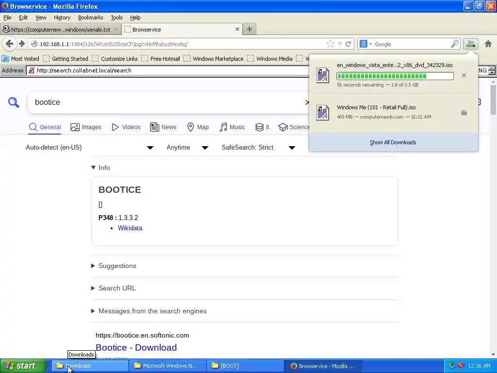Click Show All Downloads
The width and height of the screenshot is (497, 373).
point(393,142)
